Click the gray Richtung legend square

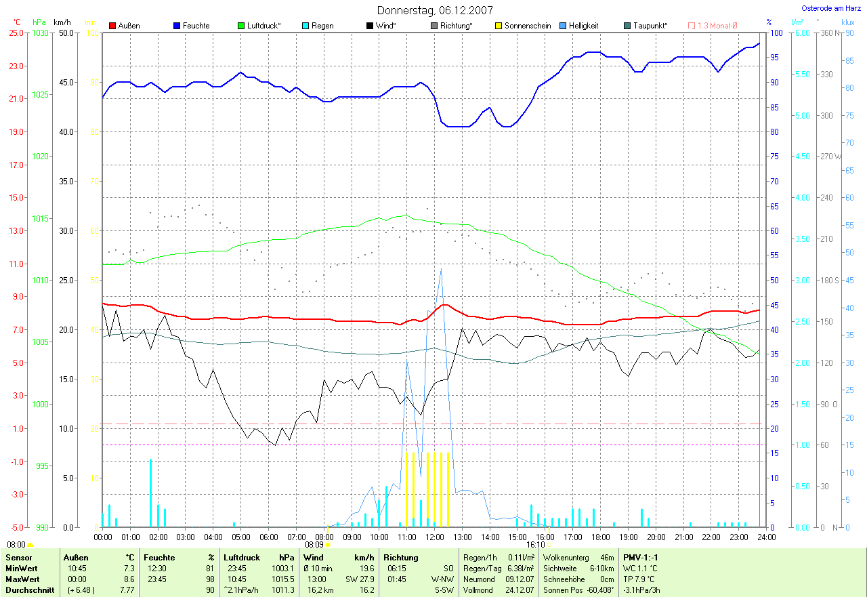pos(434,26)
